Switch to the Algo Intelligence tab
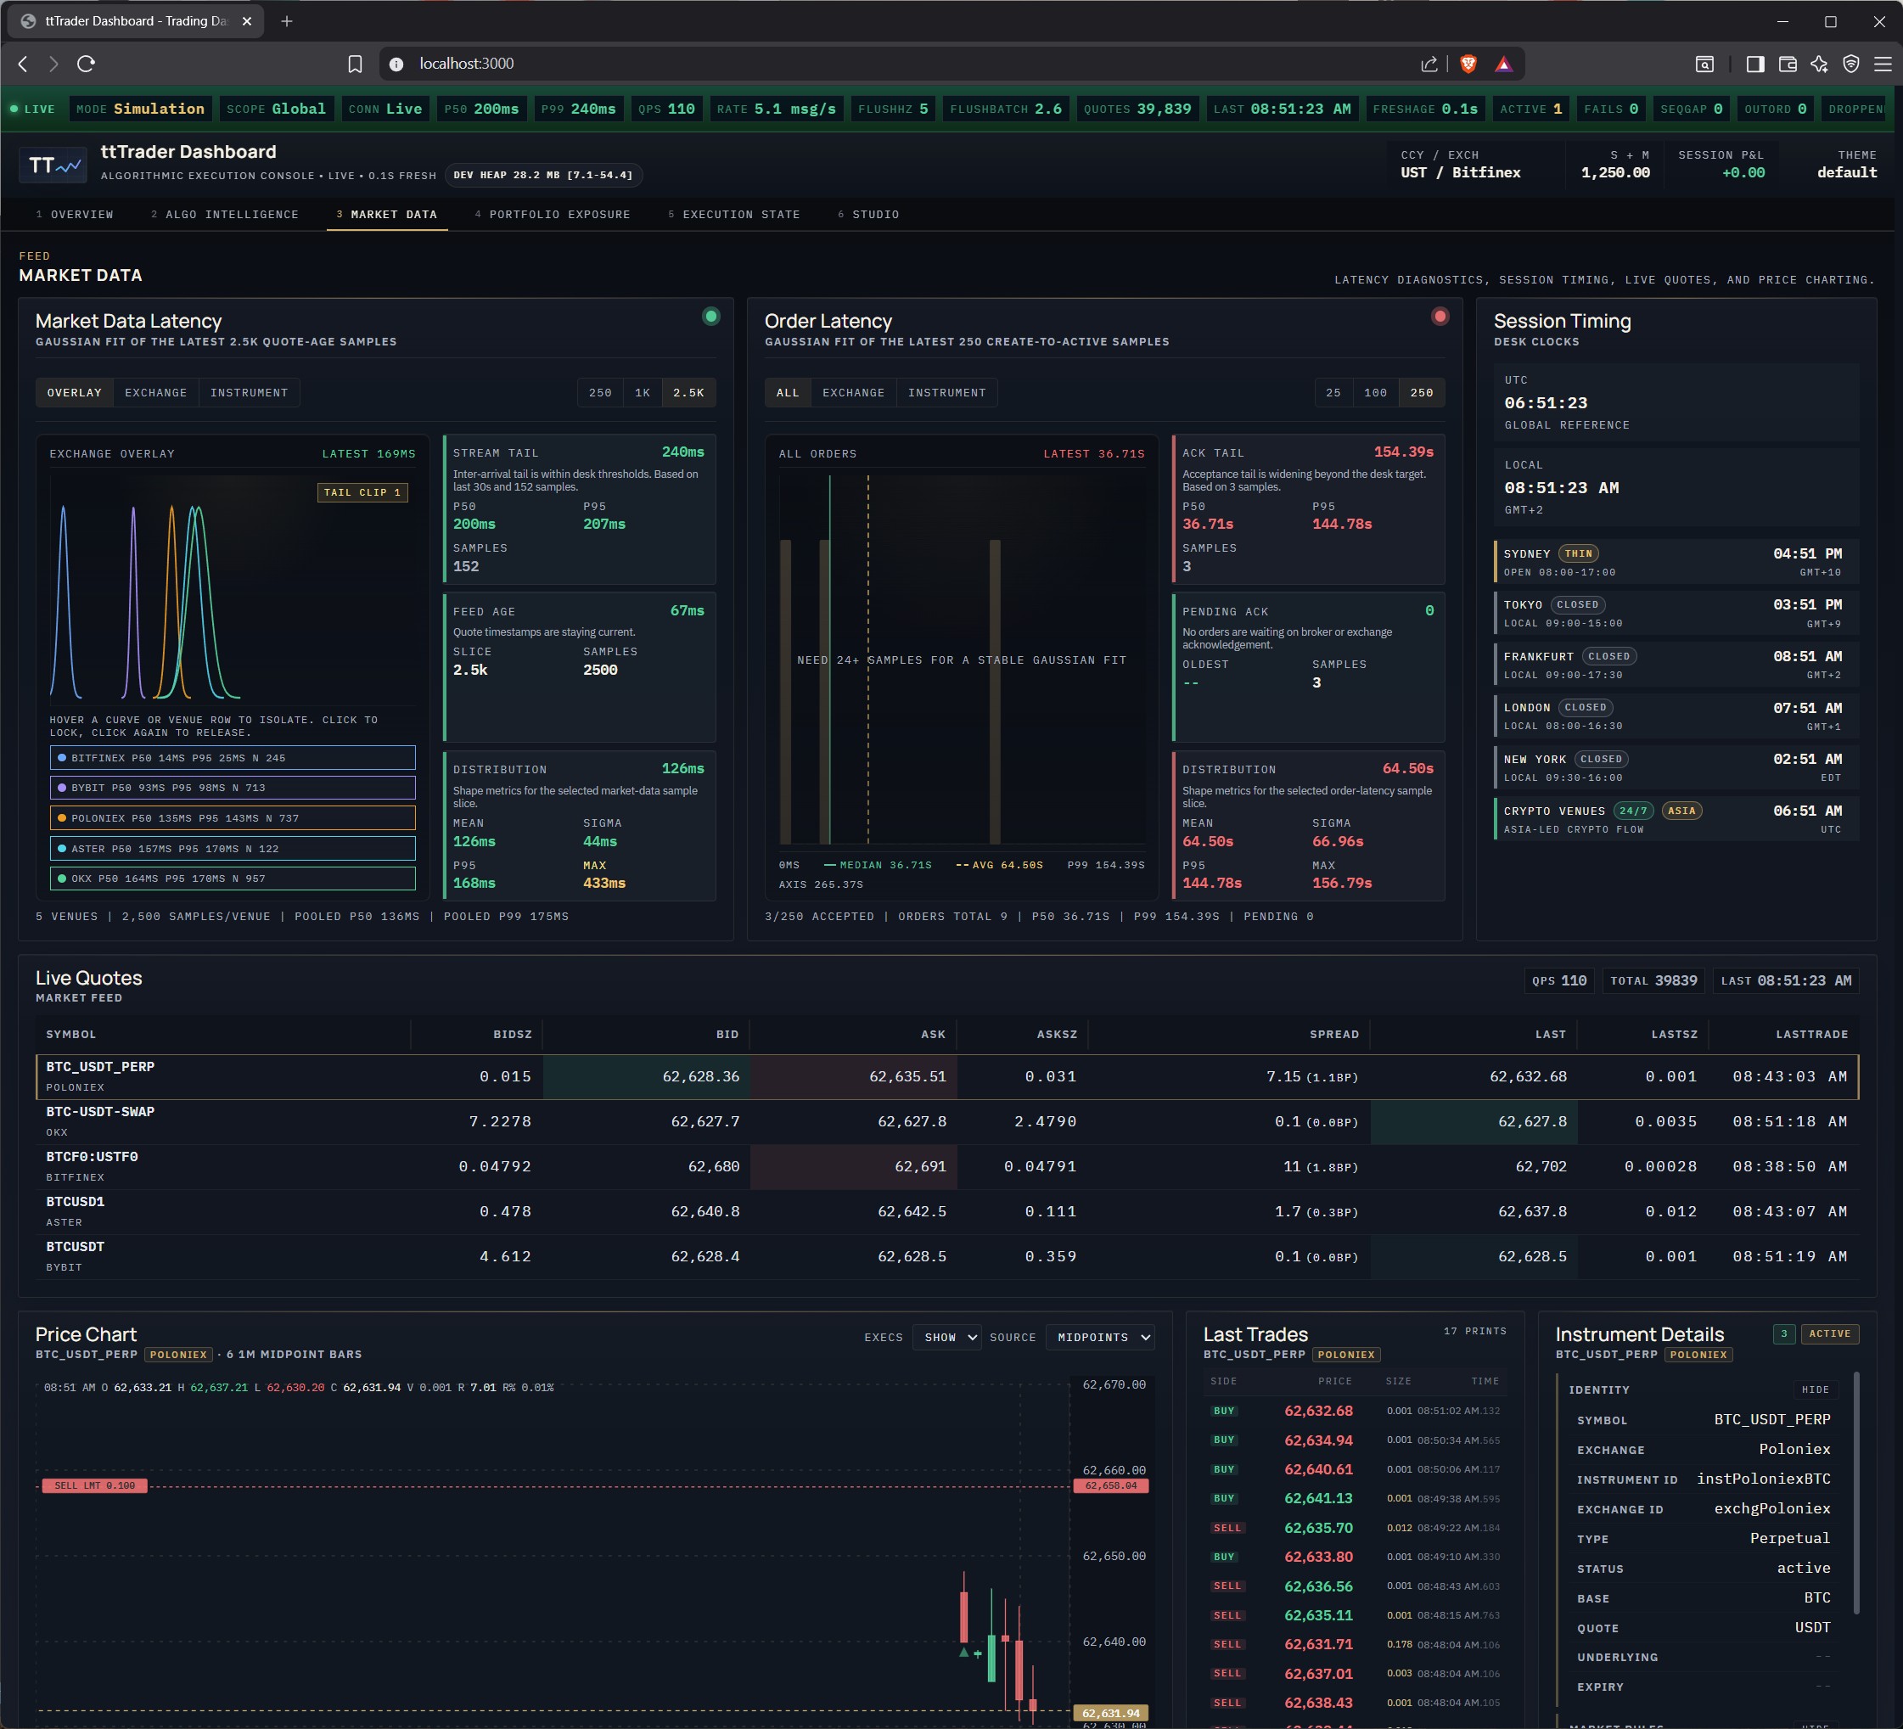The width and height of the screenshot is (1903, 1729). [225, 214]
